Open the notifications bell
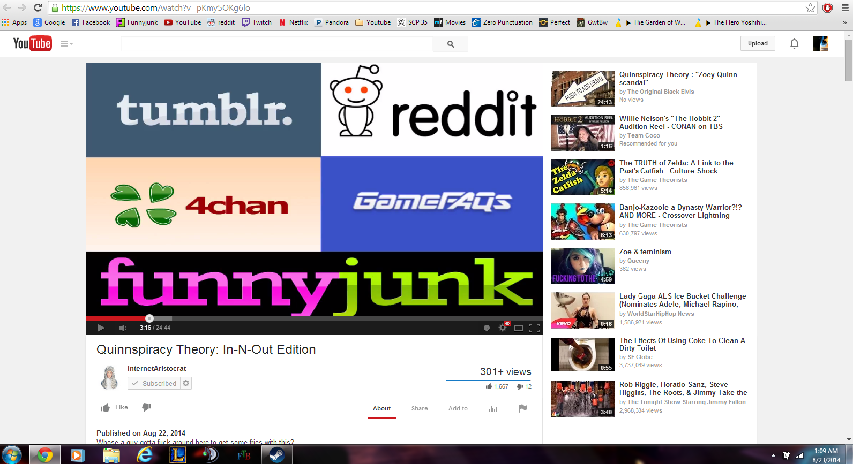Image resolution: width=853 pixels, height=464 pixels. 794,44
